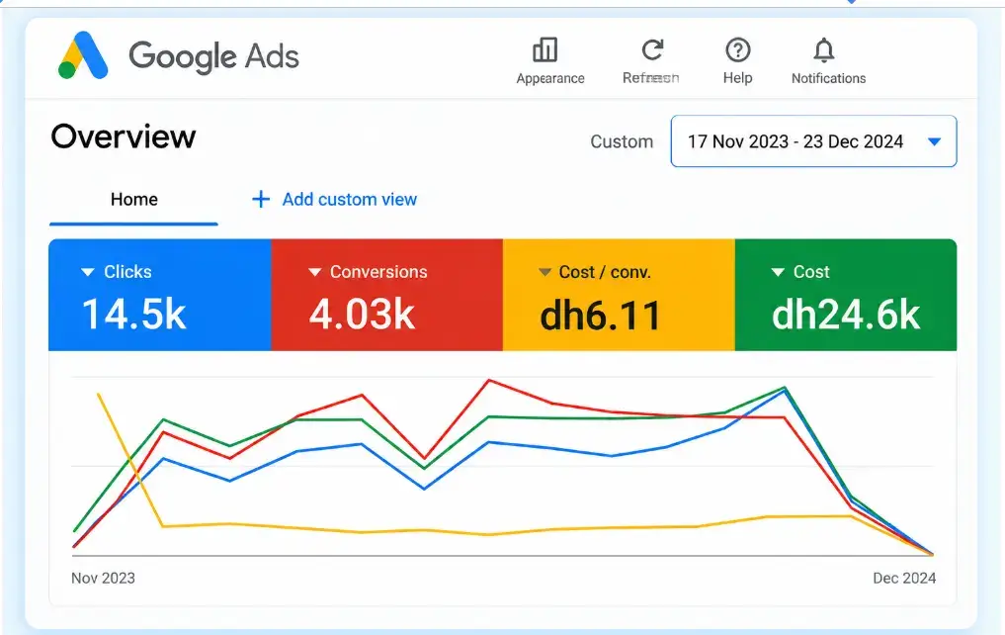
Task: Click the Add custom view link
Action: point(349,200)
